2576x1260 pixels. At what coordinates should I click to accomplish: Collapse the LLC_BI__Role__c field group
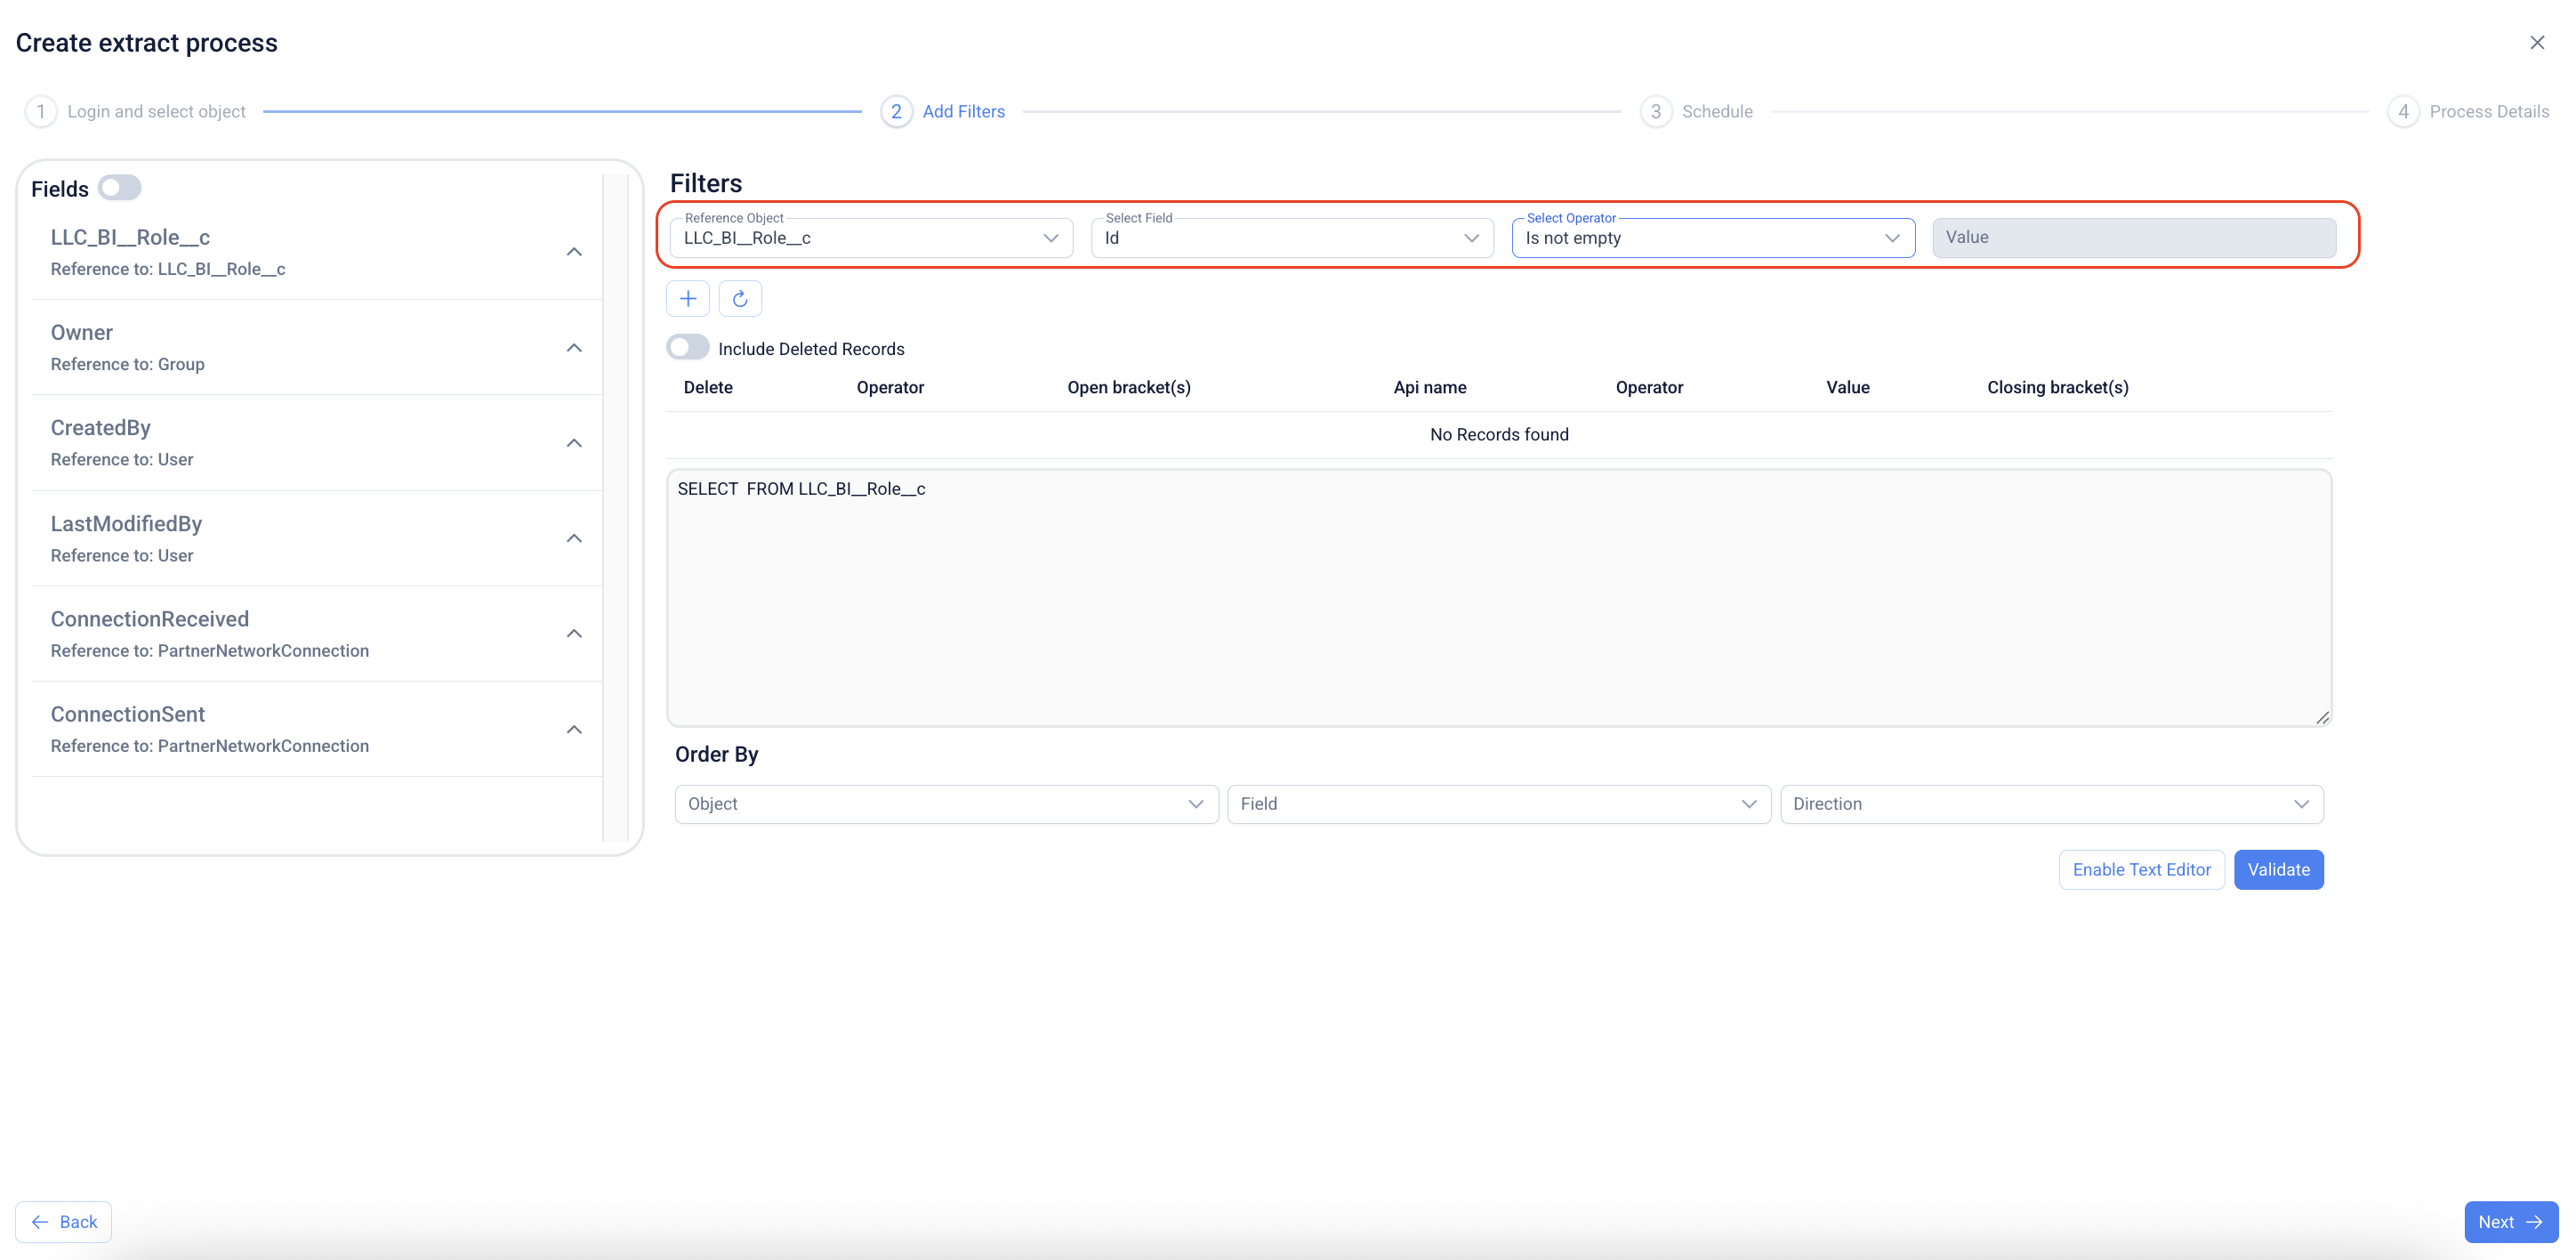pyautogui.click(x=574, y=252)
